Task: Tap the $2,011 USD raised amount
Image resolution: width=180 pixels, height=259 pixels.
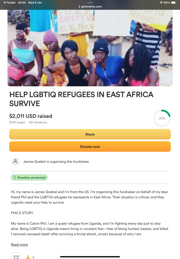Action: tap(31, 116)
